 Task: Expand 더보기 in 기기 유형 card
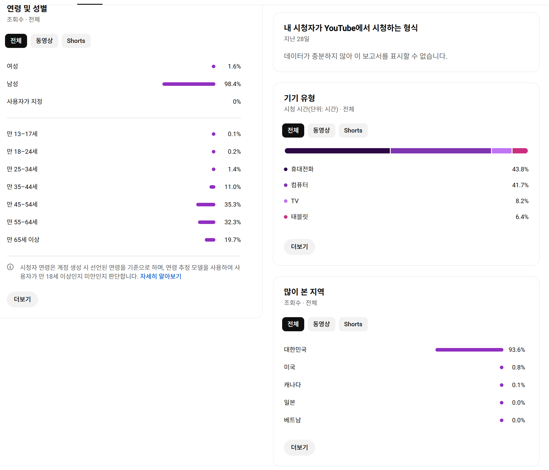(x=300, y=247)
